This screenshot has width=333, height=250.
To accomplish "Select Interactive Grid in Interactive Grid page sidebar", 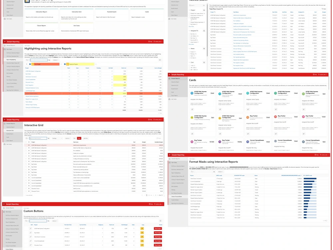I will 13,131.
